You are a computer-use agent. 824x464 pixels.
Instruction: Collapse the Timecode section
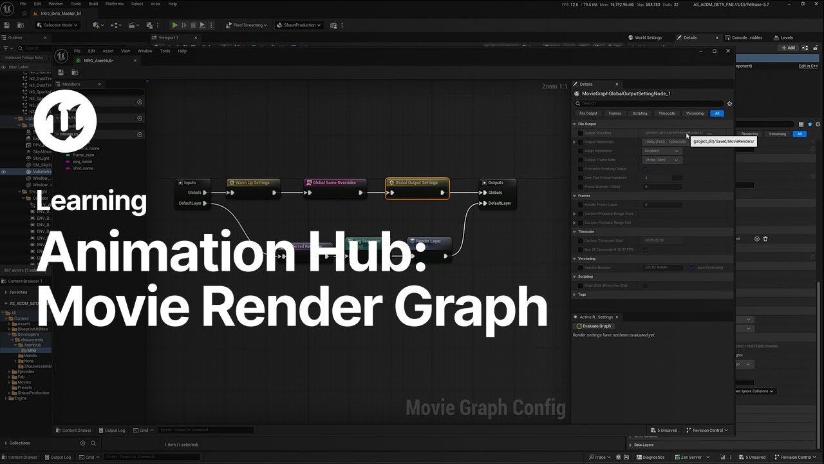tap(574, 231)
